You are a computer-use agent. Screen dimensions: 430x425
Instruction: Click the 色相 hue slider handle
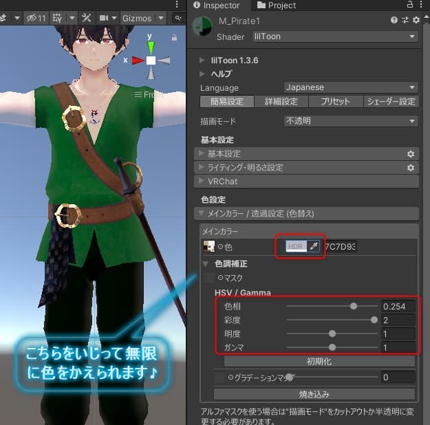click(x=354, y=306)
